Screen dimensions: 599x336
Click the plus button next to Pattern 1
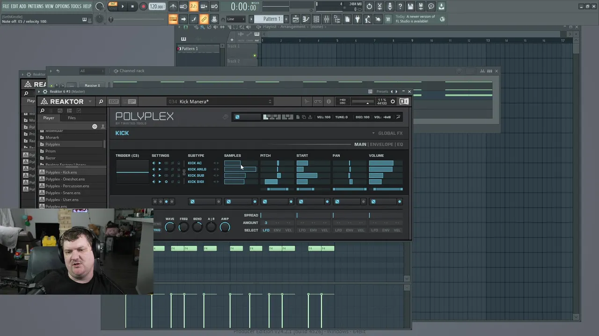point(287,19)
